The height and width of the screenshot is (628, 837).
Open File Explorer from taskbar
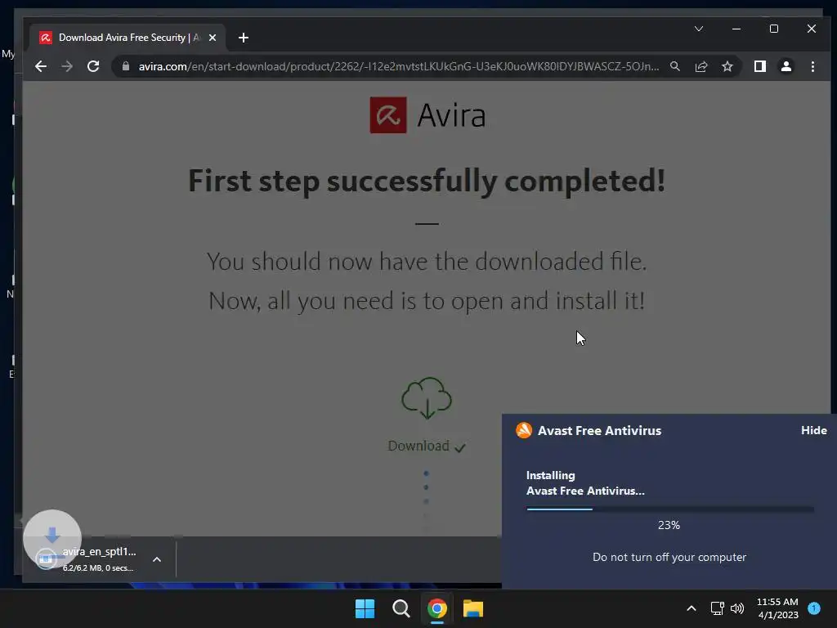pos(473,608)
